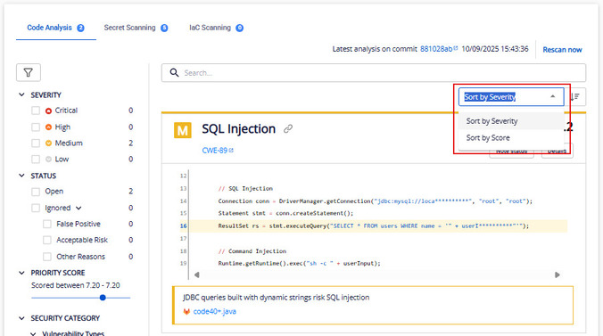Viewport: 603px width, 336px height.
Task: Open external link icon beside commit 881028ab
Action: pyautogui.click(x=456, y=48)
